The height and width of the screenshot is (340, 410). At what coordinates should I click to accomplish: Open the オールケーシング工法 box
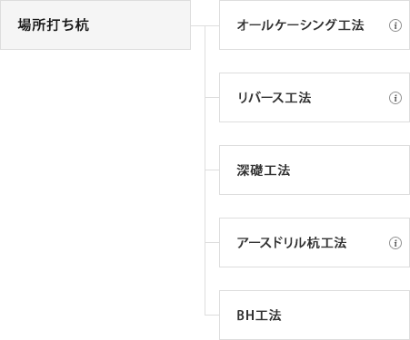tap(315, 24)
